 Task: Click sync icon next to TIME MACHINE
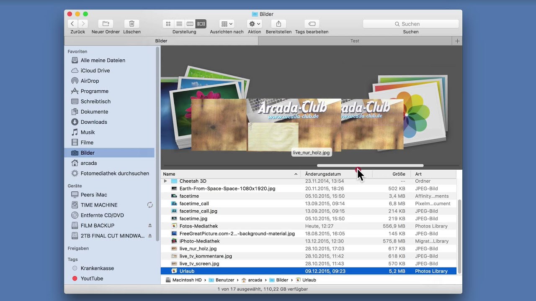pyautogui.click(x=150, y=205)
